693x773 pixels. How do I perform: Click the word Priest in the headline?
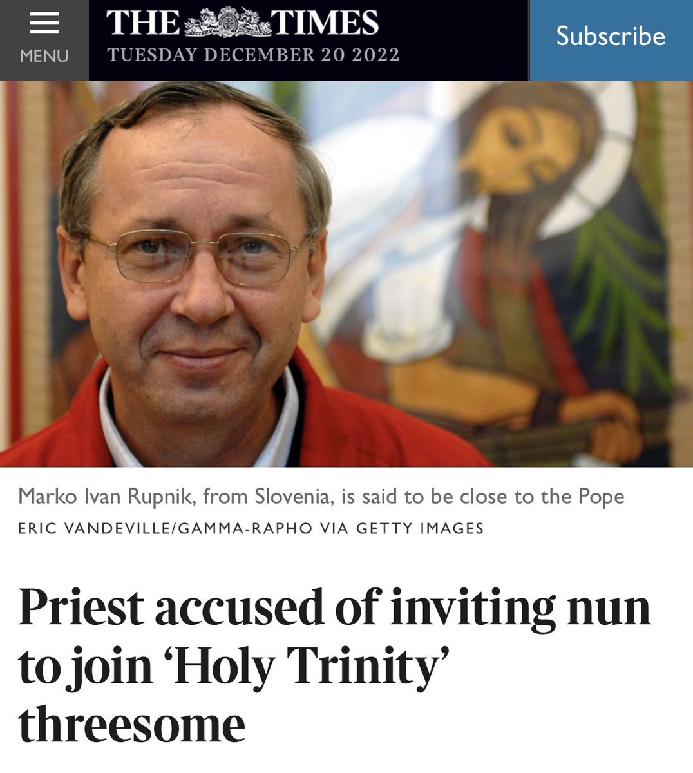coord(81,607)
